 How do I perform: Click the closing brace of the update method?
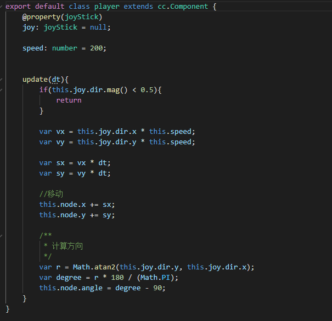tap(25, 299)
